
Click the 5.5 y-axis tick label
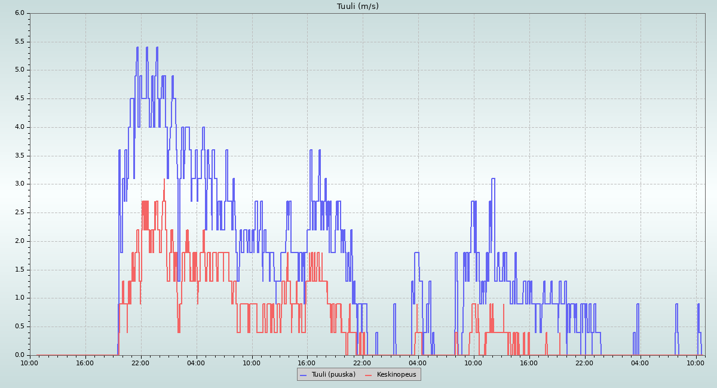(x=20, y=42)
